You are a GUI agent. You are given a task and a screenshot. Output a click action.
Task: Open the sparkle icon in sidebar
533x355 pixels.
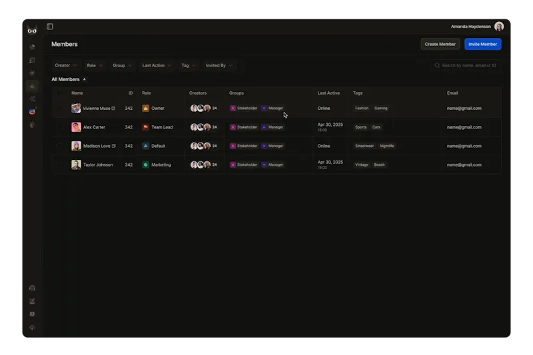32,99
